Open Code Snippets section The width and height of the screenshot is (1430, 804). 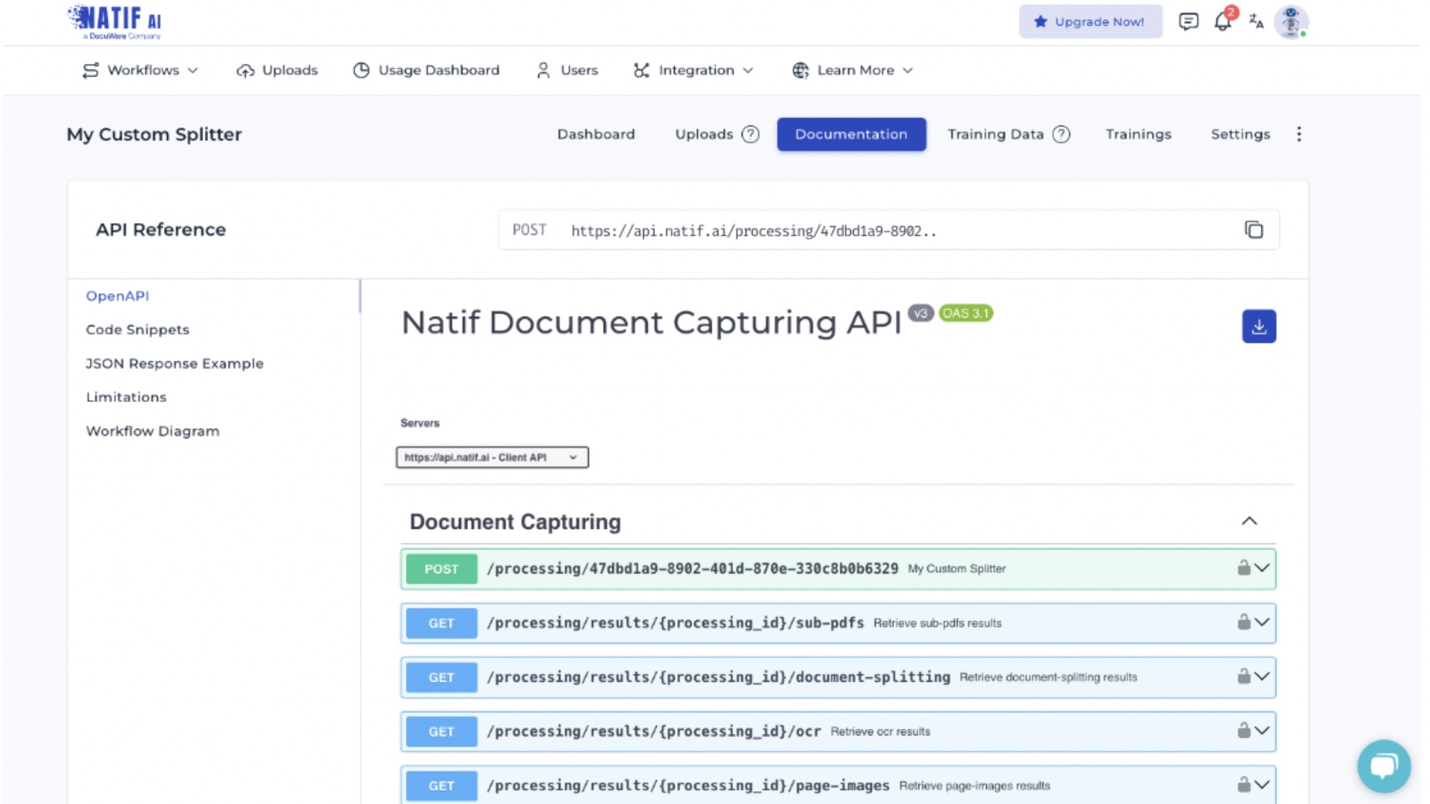pyautogui.click(x=138, y=329)
